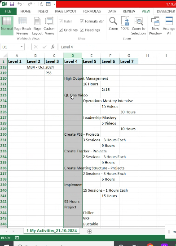Open the FILE tab

pyautogui.click(x=8, y=11)
